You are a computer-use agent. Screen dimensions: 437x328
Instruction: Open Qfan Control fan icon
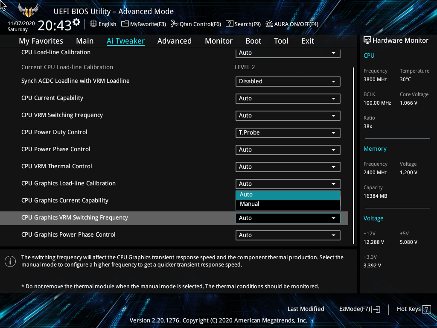tap(174, 24)
